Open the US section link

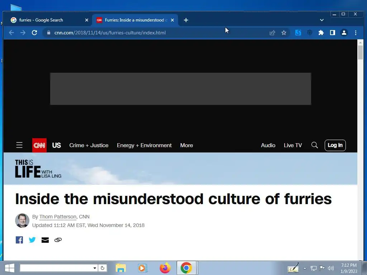[56, 145]
